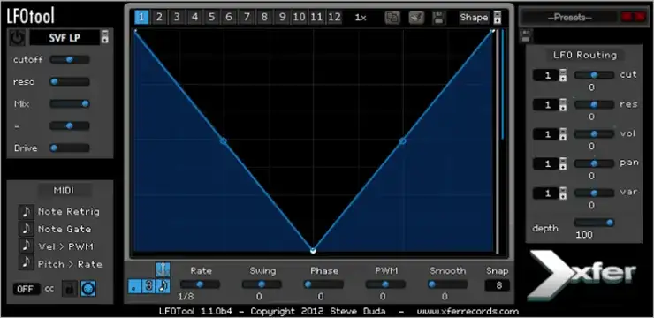Toggle the blue MIDI connector icon
The width and height of the screenshot is (654, 318).
(x=88, y=289)
